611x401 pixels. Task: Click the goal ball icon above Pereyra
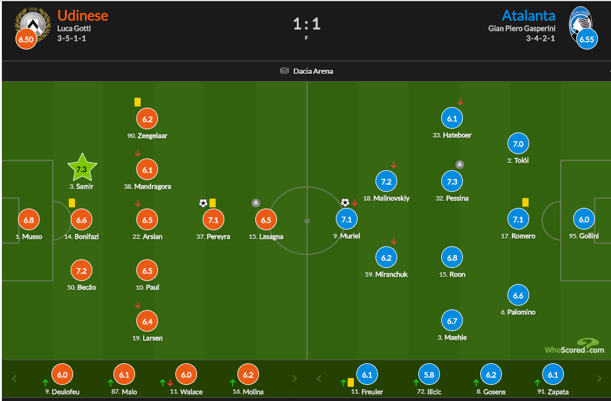(x=203, y=202)
